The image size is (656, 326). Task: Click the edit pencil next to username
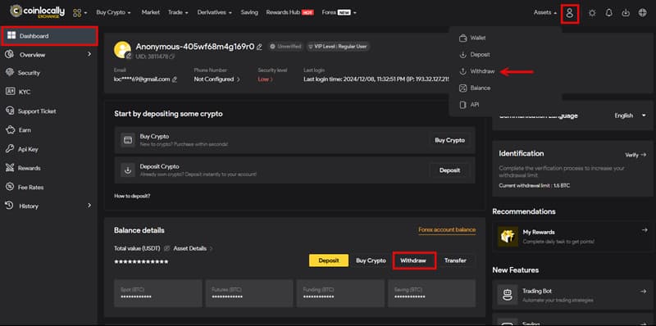pyautogui.click(x=259, y=47)
